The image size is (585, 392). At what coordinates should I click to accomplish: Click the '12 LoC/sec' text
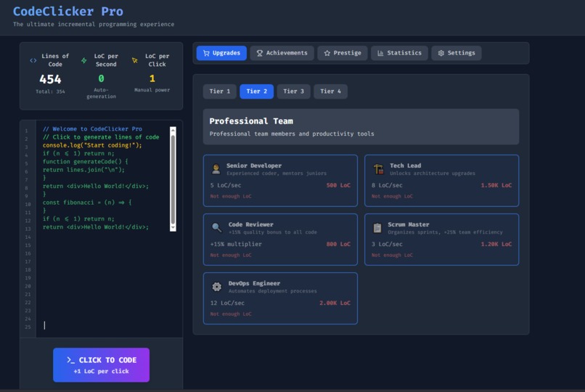(x=227, y=303)
